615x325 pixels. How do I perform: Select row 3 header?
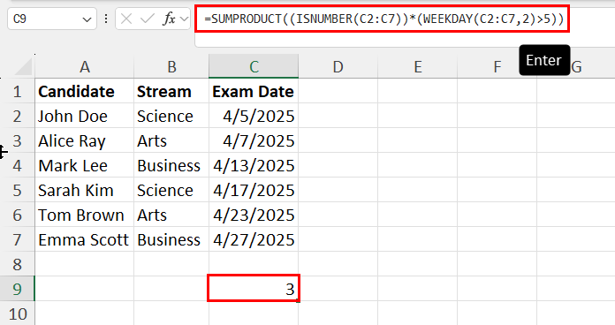(x=18, y=140)
